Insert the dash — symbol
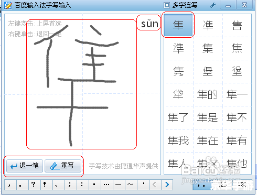Image resolution: width=257 pixels, height=195 pixels. pyautogui.click(x=119, y=185)
